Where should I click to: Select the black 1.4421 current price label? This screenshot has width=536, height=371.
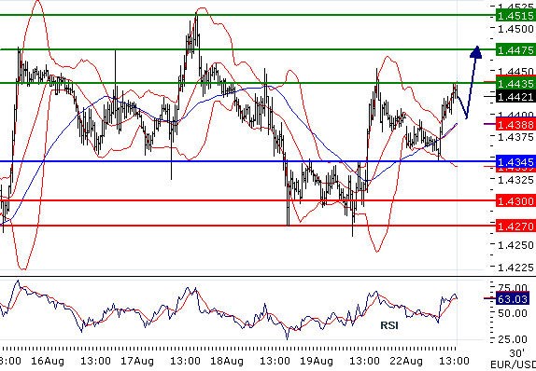pos(515,97)
